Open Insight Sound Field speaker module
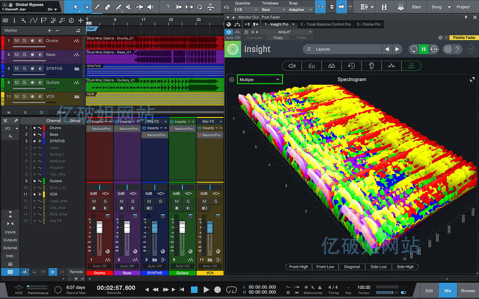 pos(292,66)
